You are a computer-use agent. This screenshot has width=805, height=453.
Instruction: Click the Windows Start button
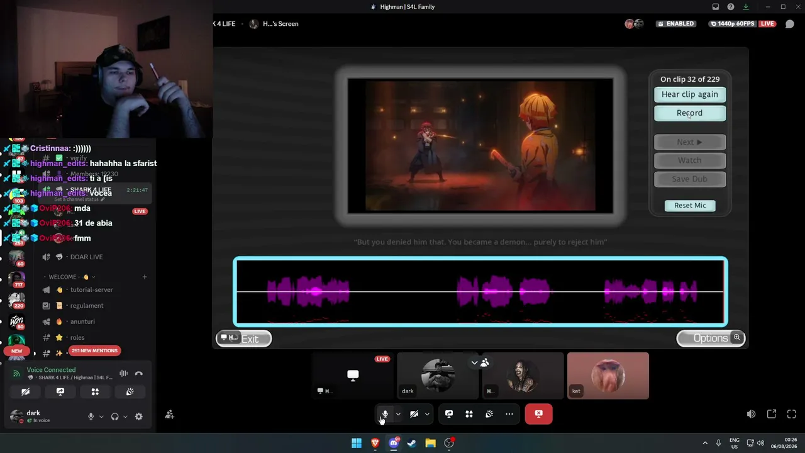[x=357, y=443]
